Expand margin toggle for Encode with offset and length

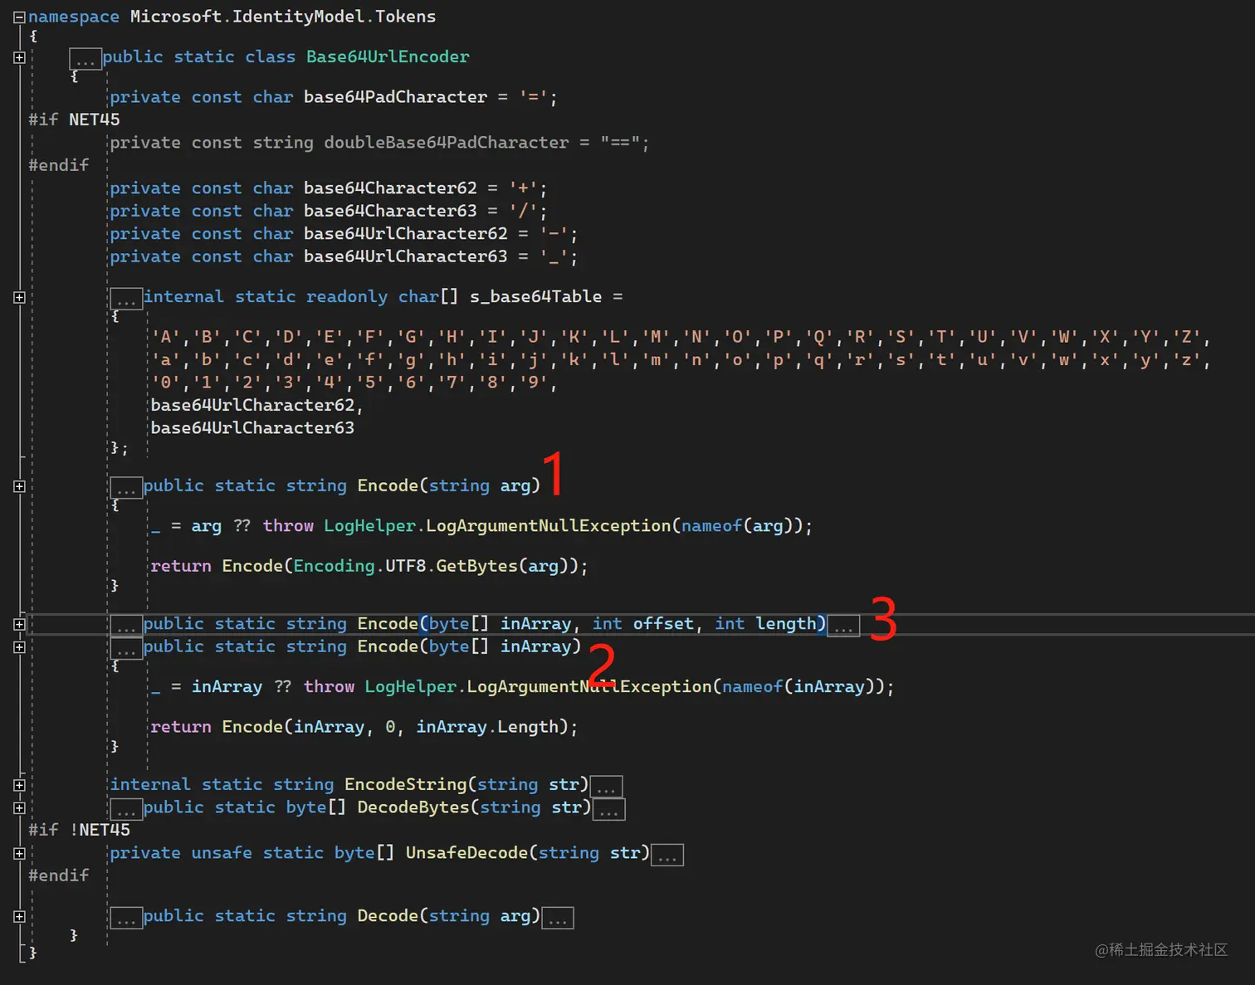(x=19, y=624)
